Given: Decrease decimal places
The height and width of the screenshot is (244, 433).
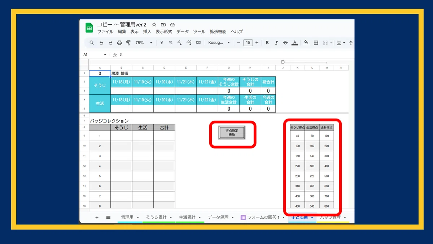Looking at the screenshot, I should (x=180, y=43).
